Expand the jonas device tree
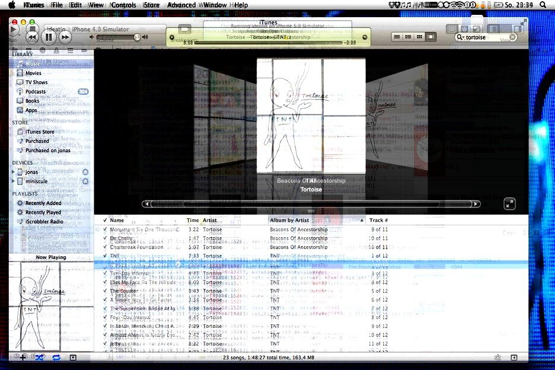 click(14, 172)
